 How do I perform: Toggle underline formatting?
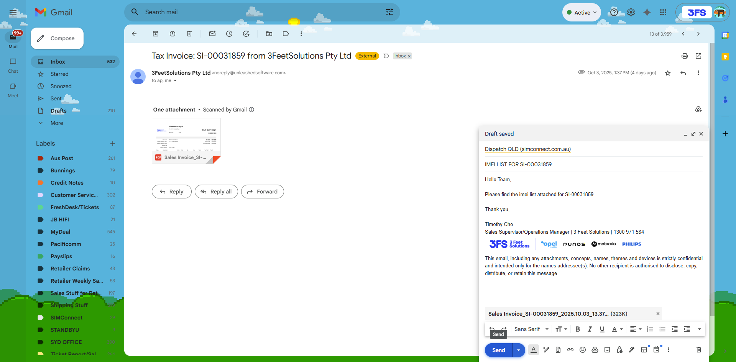click(602, 329)
